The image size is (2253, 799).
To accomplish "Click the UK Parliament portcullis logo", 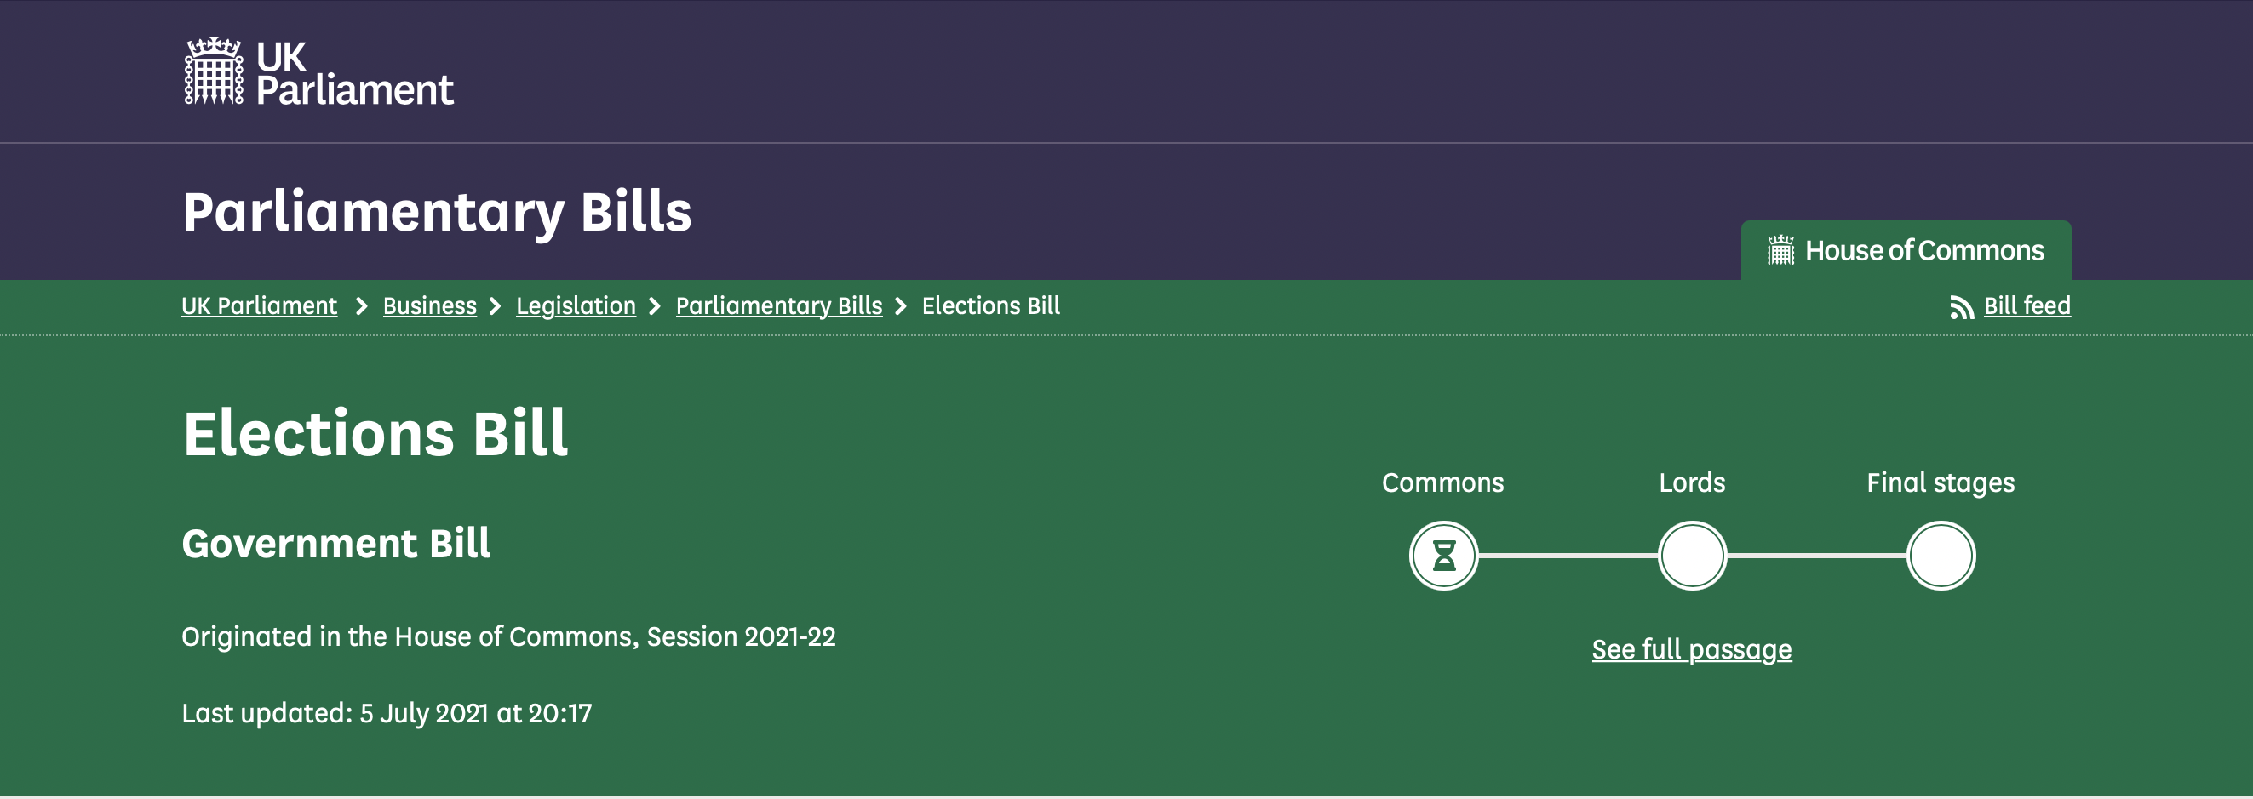I will 214,71.
